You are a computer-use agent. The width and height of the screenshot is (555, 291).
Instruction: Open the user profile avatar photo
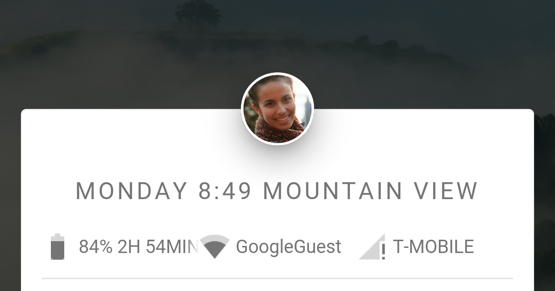coord(277,109)
